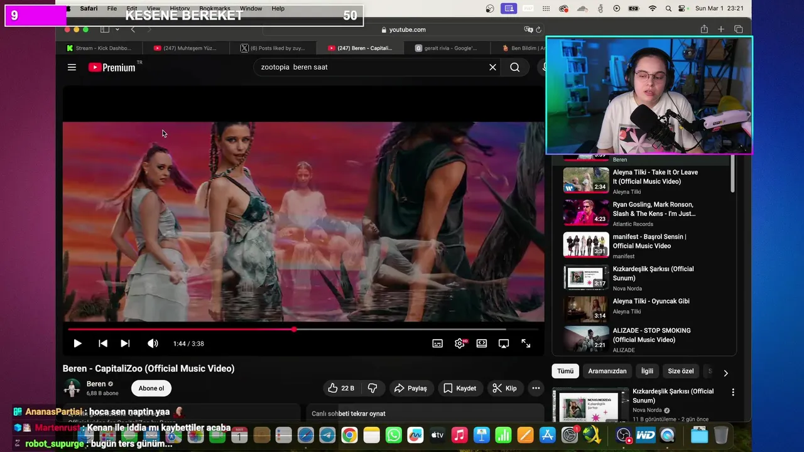Open Beren channel avatar
This screenshot has width=804, height=452.
tap(72, 388)
